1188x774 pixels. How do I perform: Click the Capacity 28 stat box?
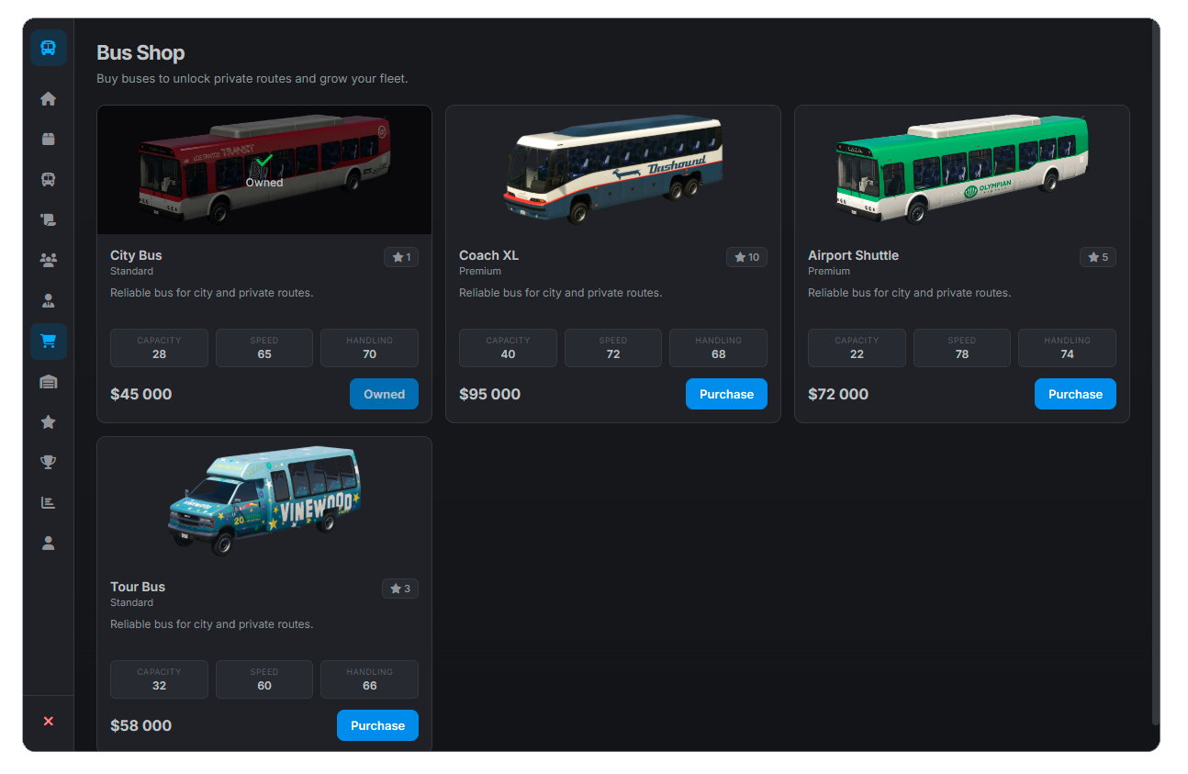click(x=159, y=348)
